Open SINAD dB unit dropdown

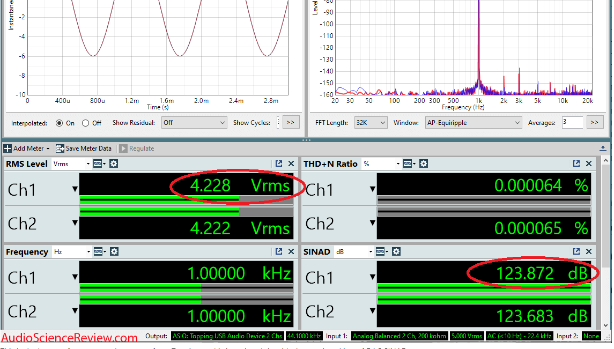tap(353, 252)
